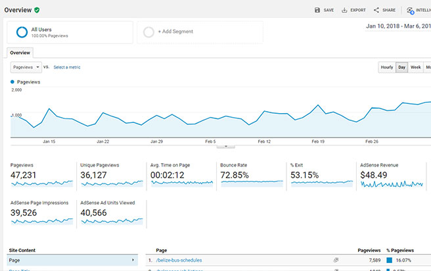Click the Bounce Rate 72.85% sparkline

252,182
